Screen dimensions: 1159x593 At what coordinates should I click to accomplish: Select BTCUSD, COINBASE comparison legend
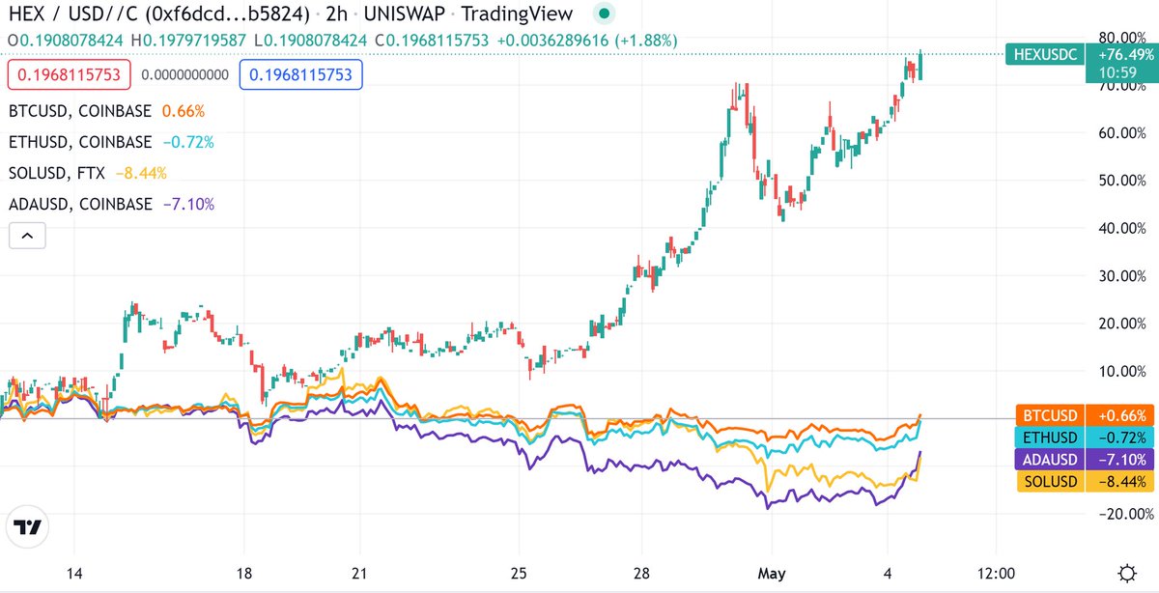click(x=82, y=111)
